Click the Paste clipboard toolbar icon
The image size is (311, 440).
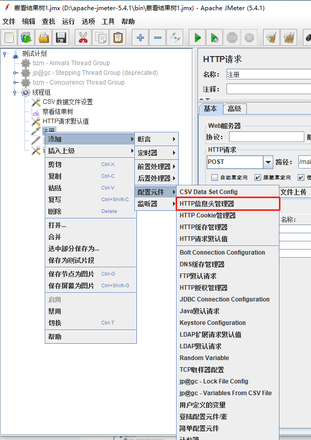click(118, 37)
